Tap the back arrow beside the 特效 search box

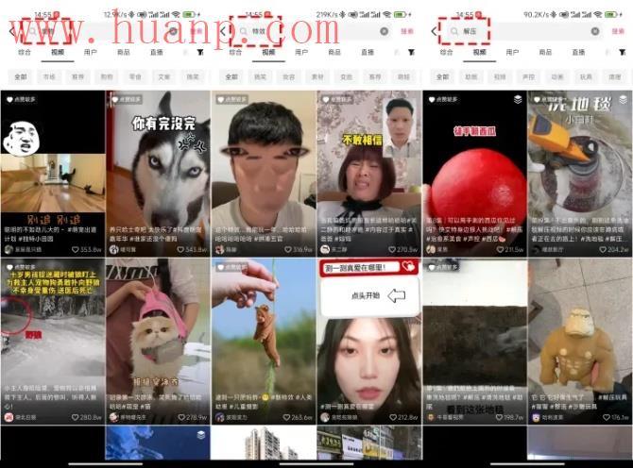[223, 31]
